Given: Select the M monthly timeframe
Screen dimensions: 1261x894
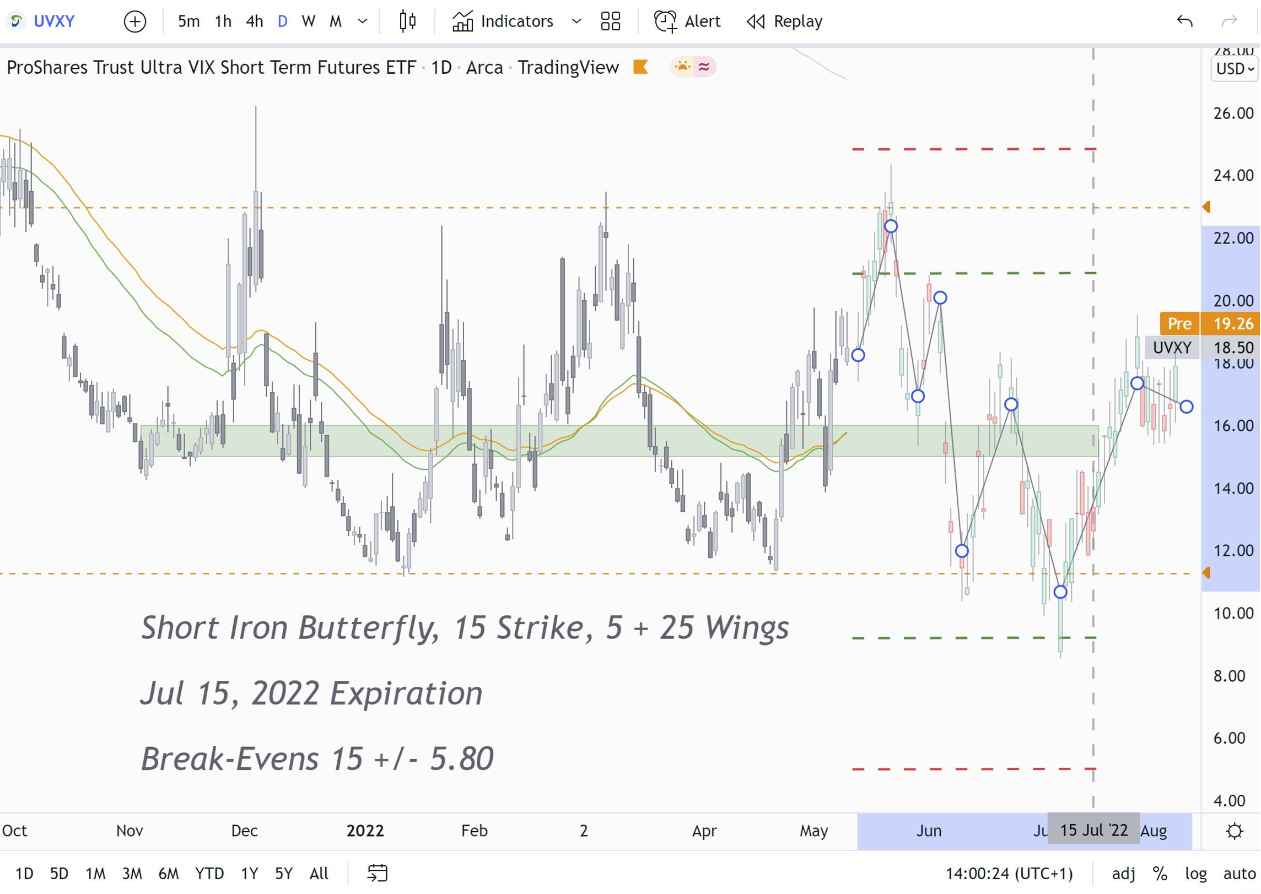Looking at the screenshot, I should pyautogui.click(x=336, y=21).
